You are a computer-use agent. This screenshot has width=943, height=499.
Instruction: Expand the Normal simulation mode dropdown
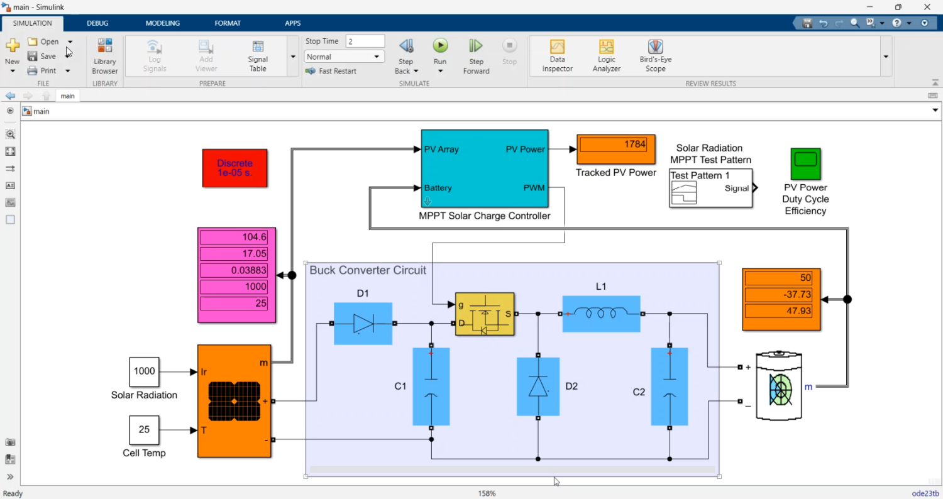point(377,57)
